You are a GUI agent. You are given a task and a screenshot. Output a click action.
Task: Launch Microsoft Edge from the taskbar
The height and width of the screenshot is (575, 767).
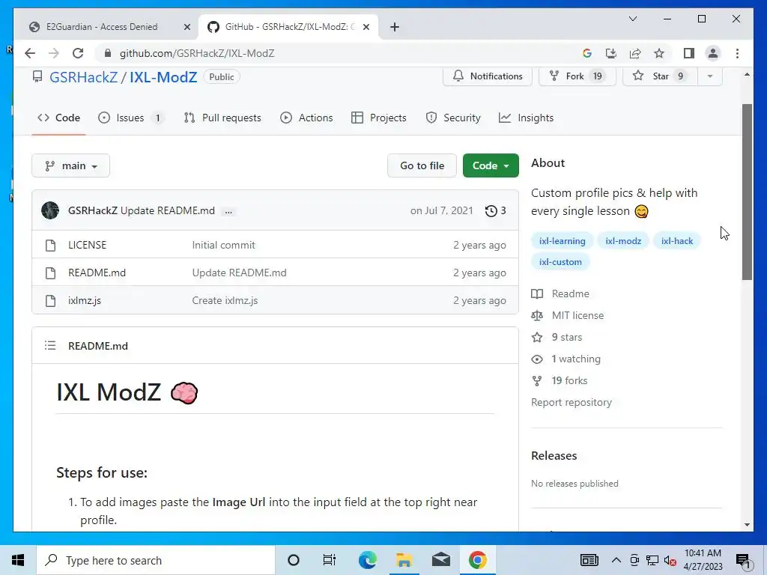coord(367,560)
